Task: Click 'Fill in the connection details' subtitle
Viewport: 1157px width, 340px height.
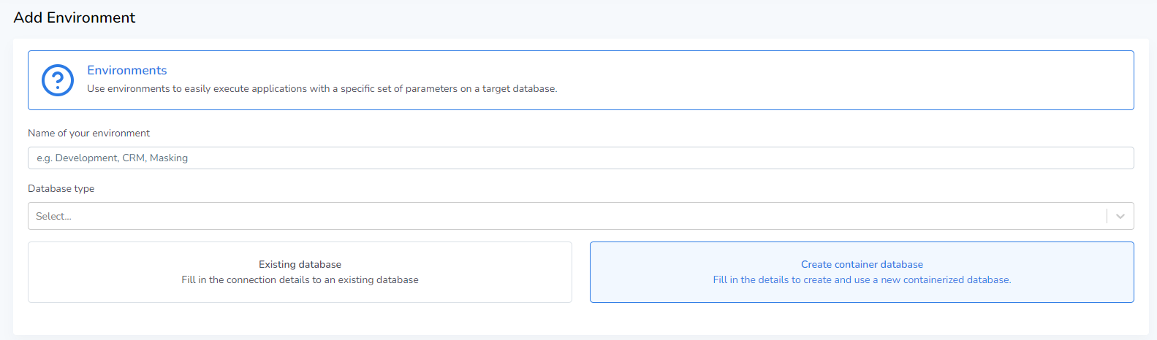Action: [x=300, y=280]
